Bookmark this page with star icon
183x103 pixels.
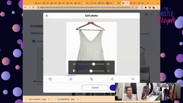(137, 7)
